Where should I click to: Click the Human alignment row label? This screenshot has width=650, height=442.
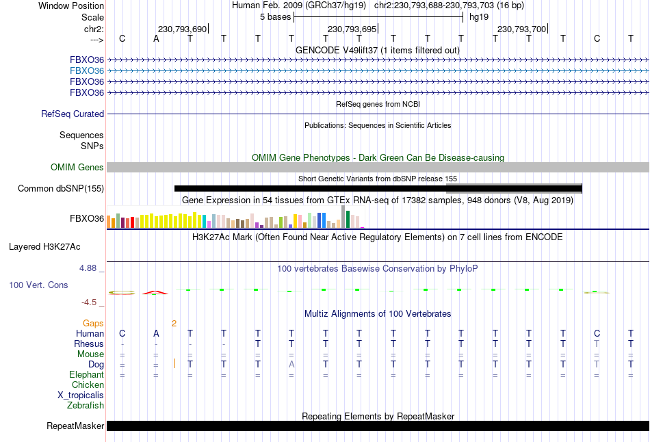[x=90, y=334]
